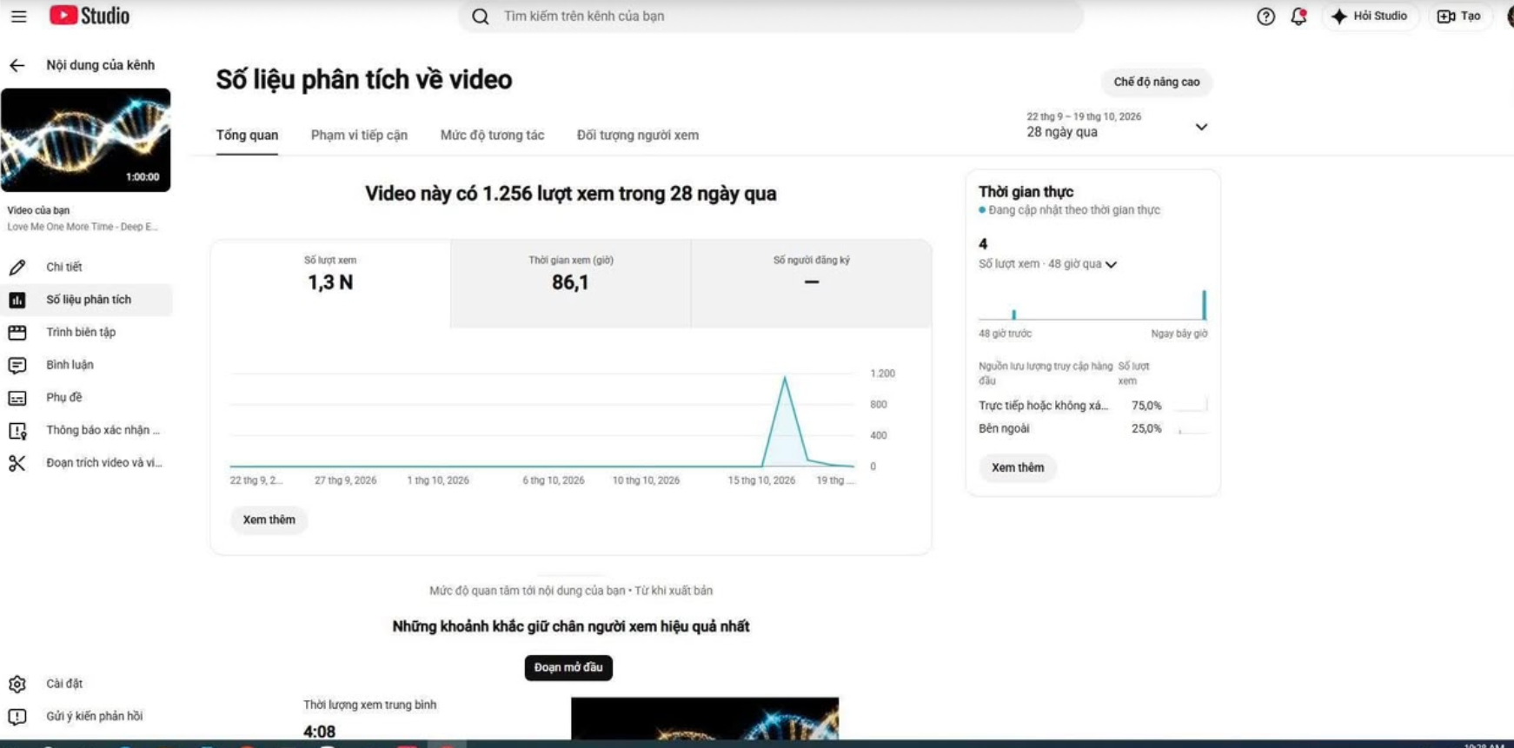The height and width of the screenshot is (748, 1514).
Task: Click the search field Tìm kiếm trên kênh của bạn
Action: pyautogui.click(x=771, y=16)
